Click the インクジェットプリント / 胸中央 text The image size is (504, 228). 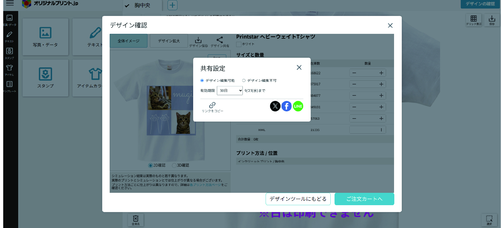(261, 161)
